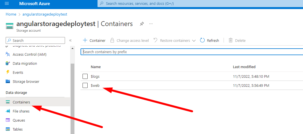Click the sidebar vertical scrollbar
Viewport: 303px width, 134px height.
click(x=72, y=96)
